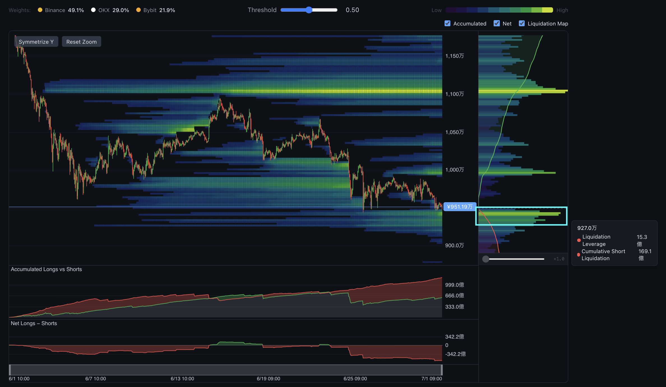This screenshot has height=387, width=666.
Task: Click the 6/1 10:00 time axis label
Action: tap(19, 379)
